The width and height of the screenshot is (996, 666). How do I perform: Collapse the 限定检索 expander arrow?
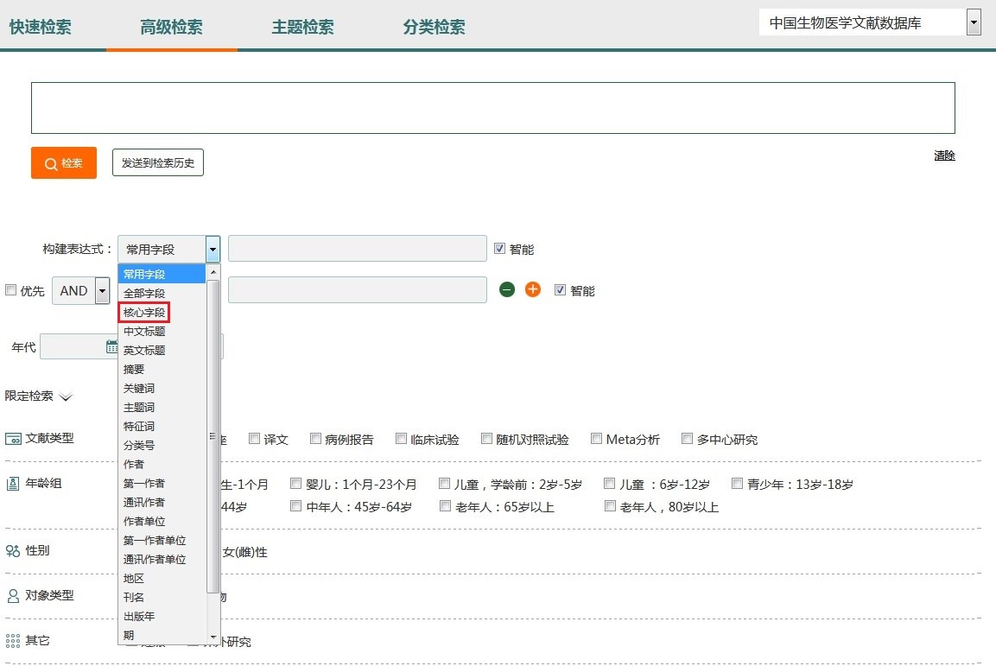pos(66,397)
